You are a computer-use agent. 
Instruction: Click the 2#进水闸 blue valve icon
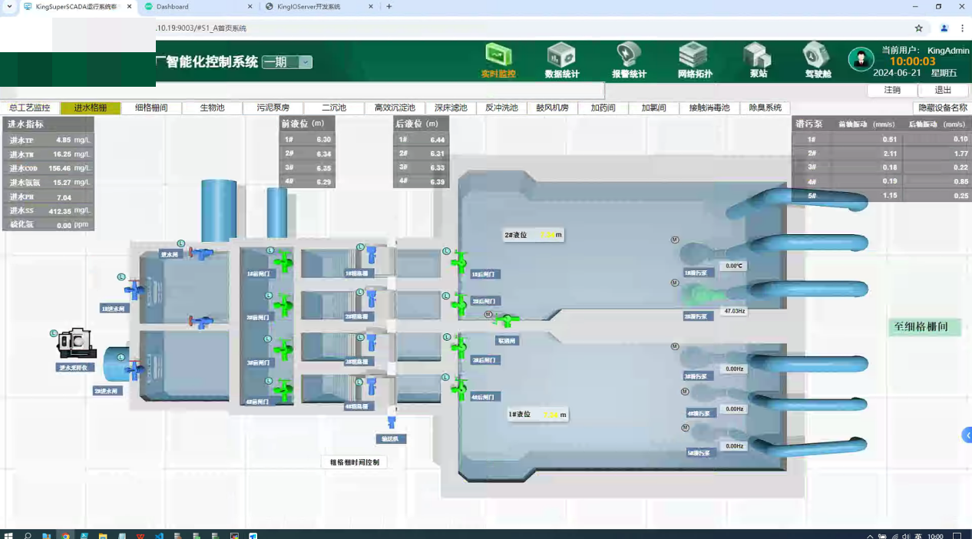pyautogui.click(x=135, y=370)
